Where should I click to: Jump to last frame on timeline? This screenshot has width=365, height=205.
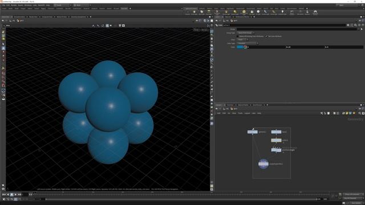pos(19,194)
